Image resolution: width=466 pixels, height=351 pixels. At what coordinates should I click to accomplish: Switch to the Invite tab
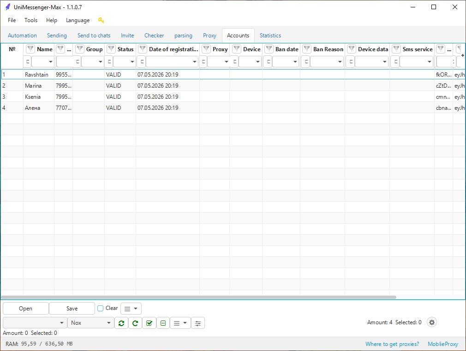(127, 36)
